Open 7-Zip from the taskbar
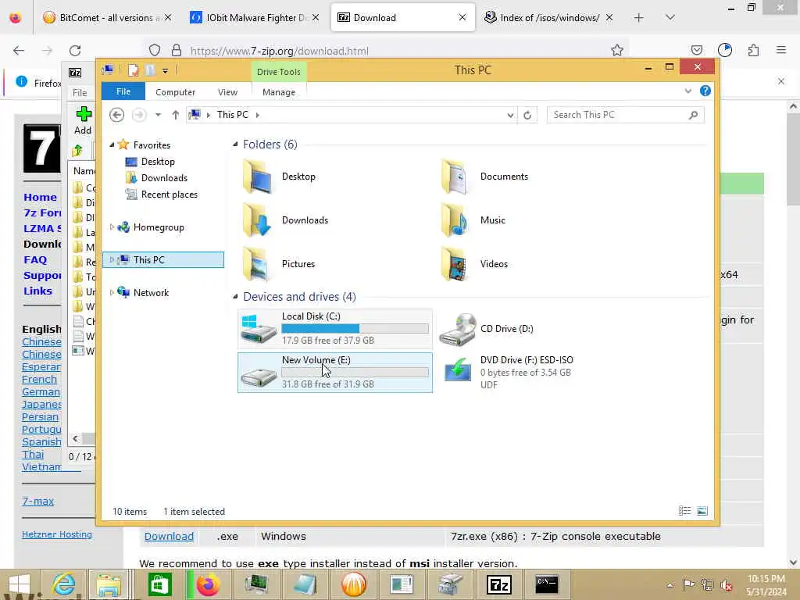 [499, 584]
